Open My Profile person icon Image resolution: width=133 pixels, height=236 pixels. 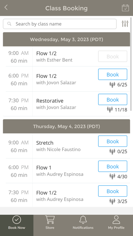click(116, 220)
